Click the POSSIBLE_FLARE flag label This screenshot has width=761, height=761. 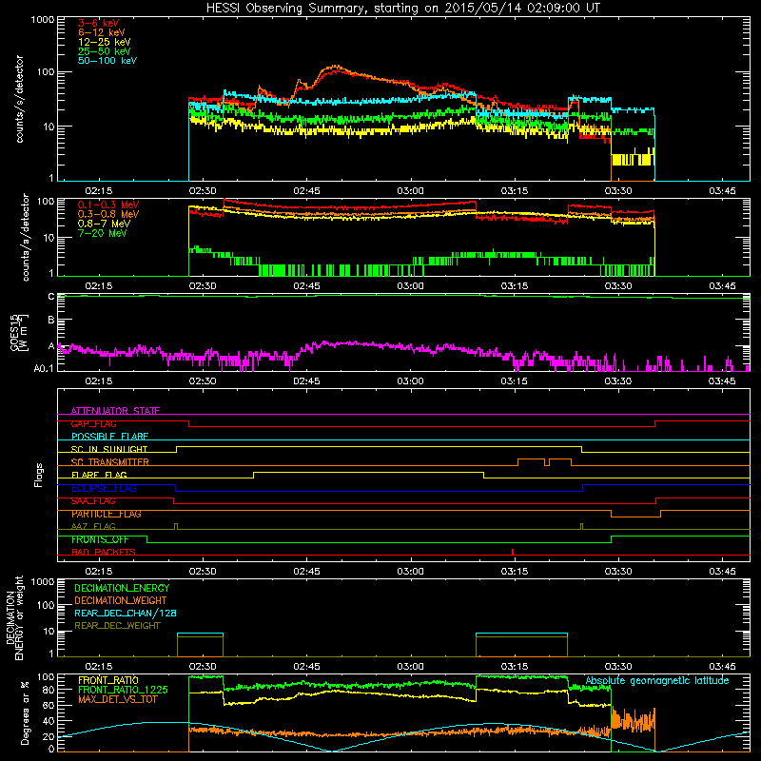click(x=109, y=437)
